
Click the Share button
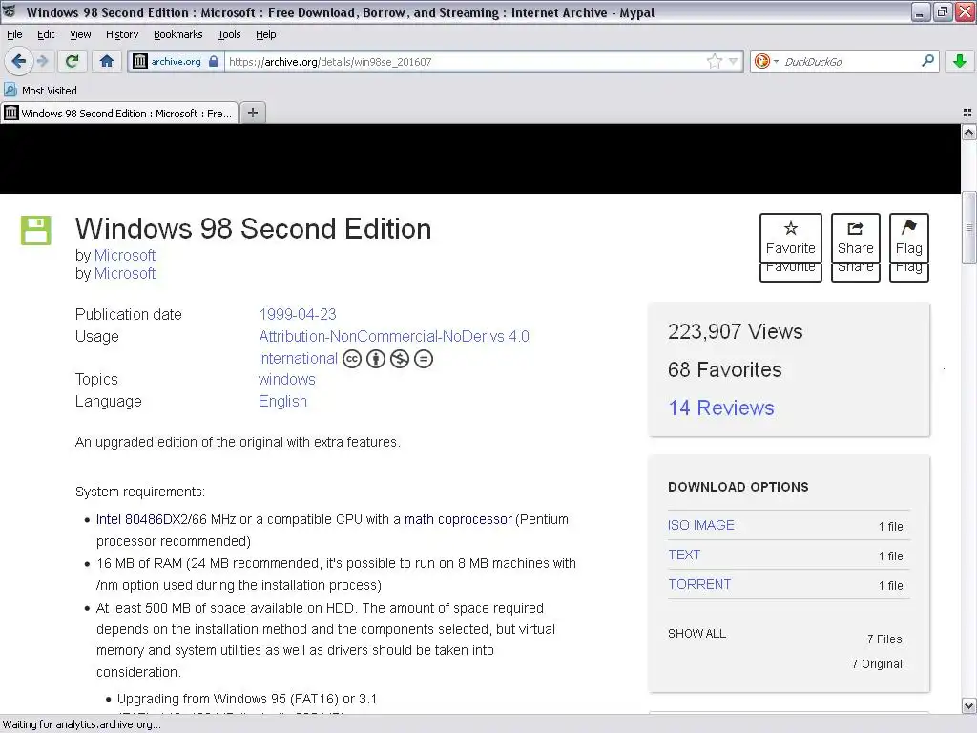(856, 238)
